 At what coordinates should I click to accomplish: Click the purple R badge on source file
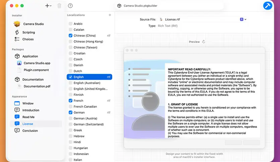coord(241,19)
